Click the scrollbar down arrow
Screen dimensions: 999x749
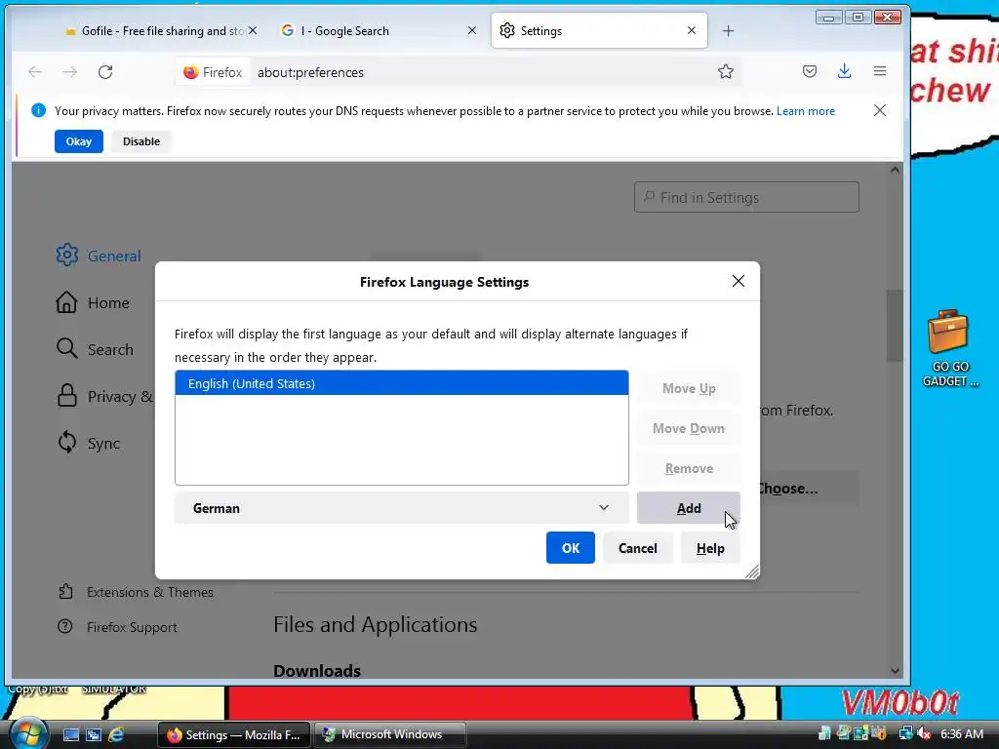[x=895, y=670]
